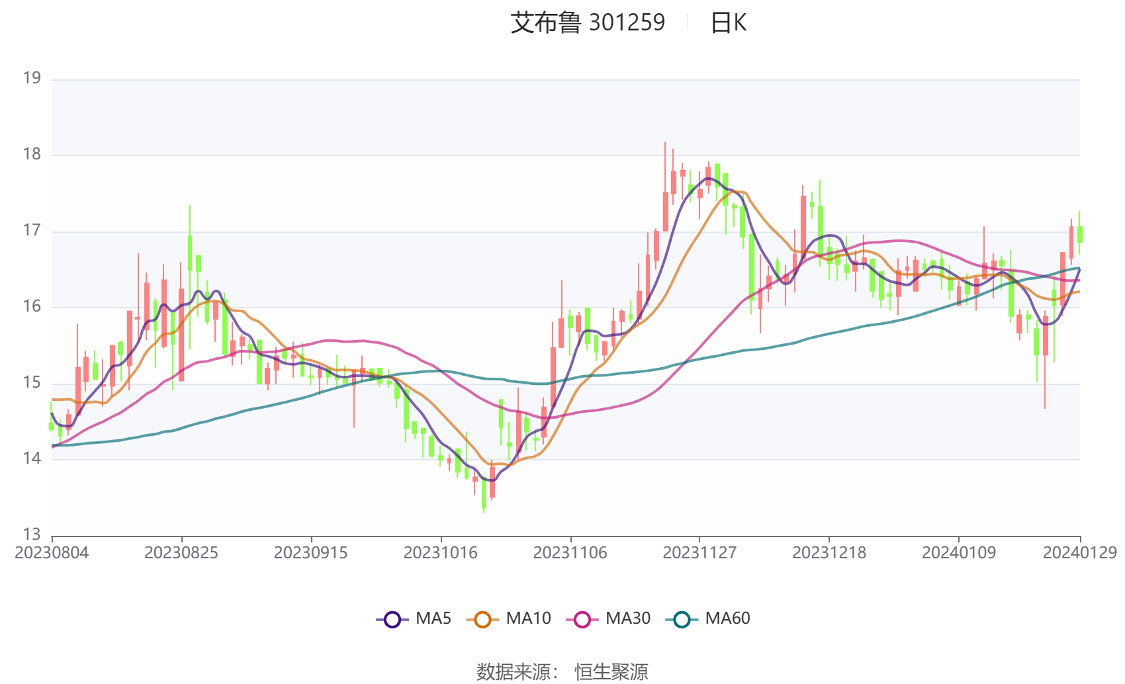Toggle the MA30 legend marker

point(582,619)
